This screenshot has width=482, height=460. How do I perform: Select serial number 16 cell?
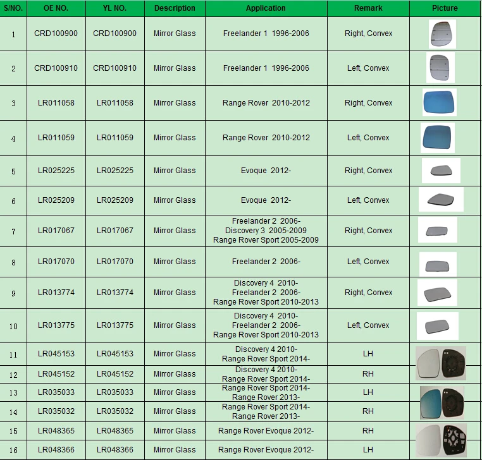[13, 450]
